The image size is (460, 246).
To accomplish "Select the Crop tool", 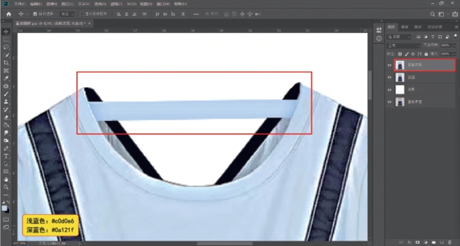I will (6, 63).
